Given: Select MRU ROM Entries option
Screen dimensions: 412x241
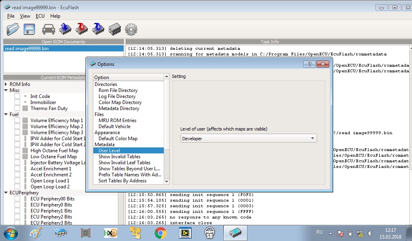Looking at the screenshot, I should [117, 120].
